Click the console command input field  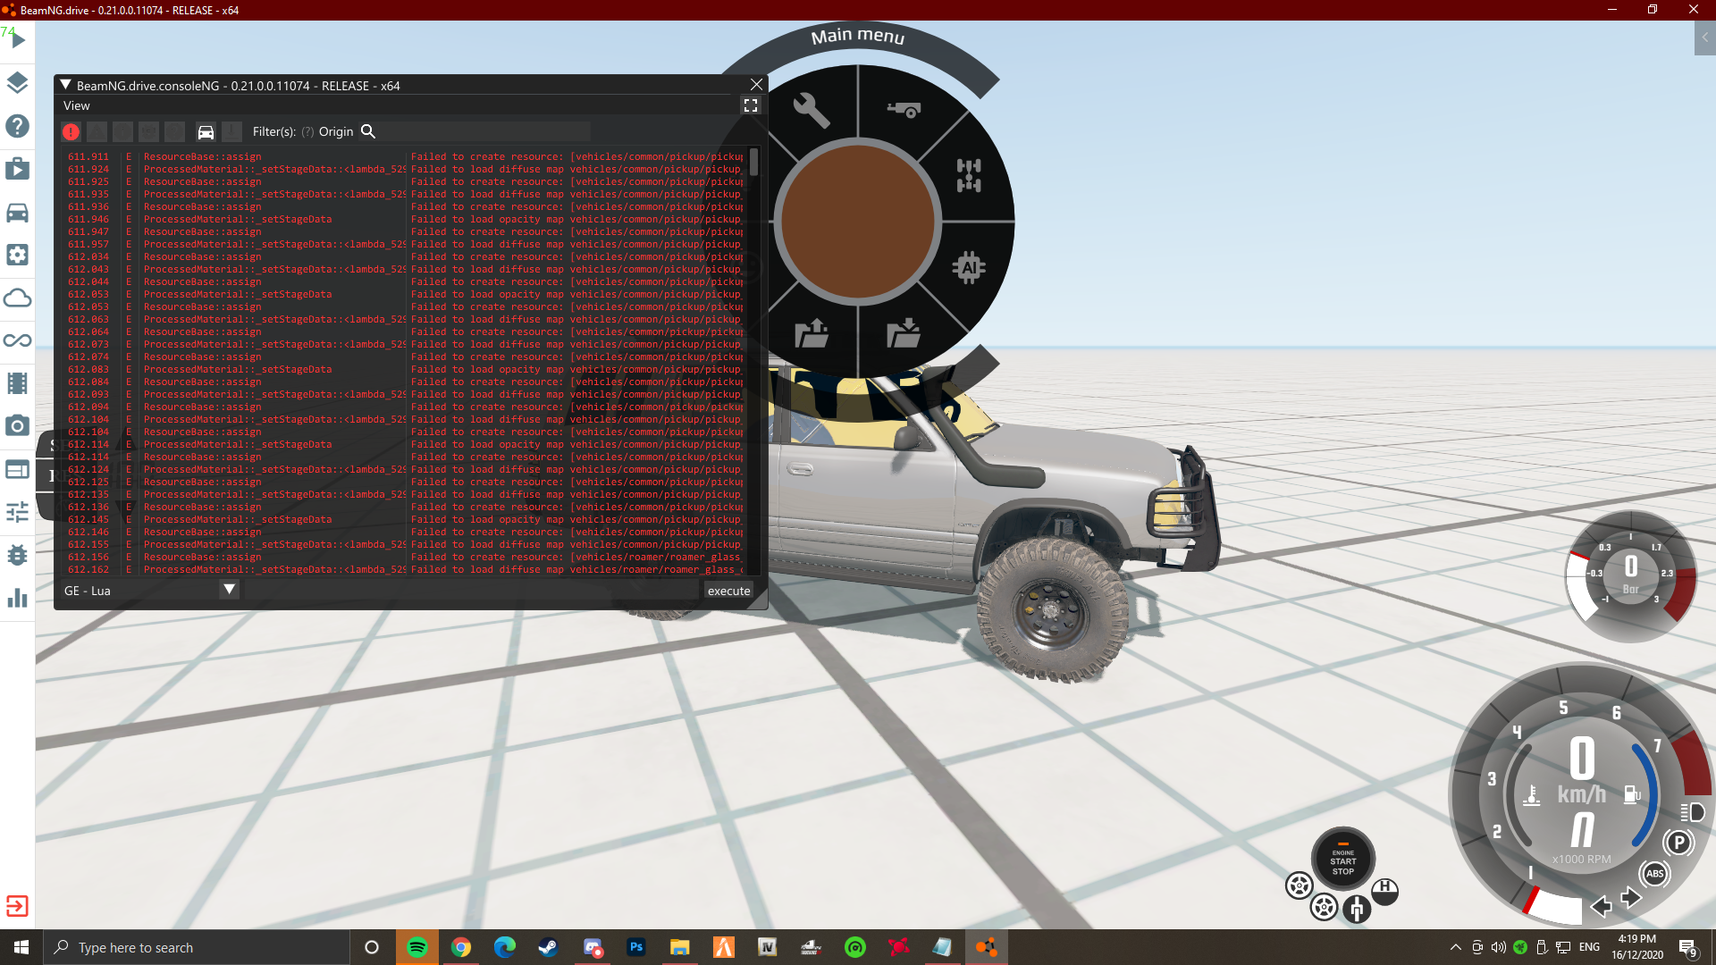(x=472, y=591)
